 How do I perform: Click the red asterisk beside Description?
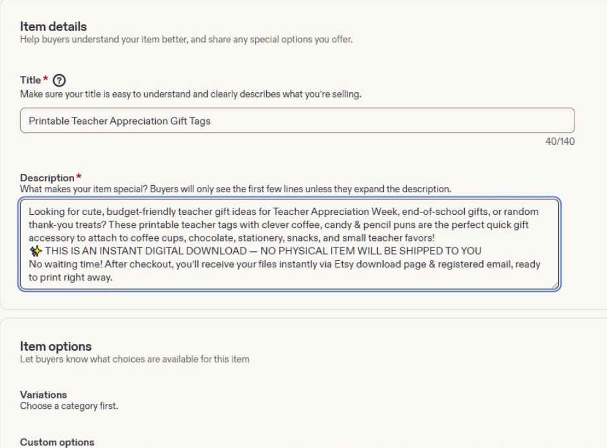[x=79, y=176]
